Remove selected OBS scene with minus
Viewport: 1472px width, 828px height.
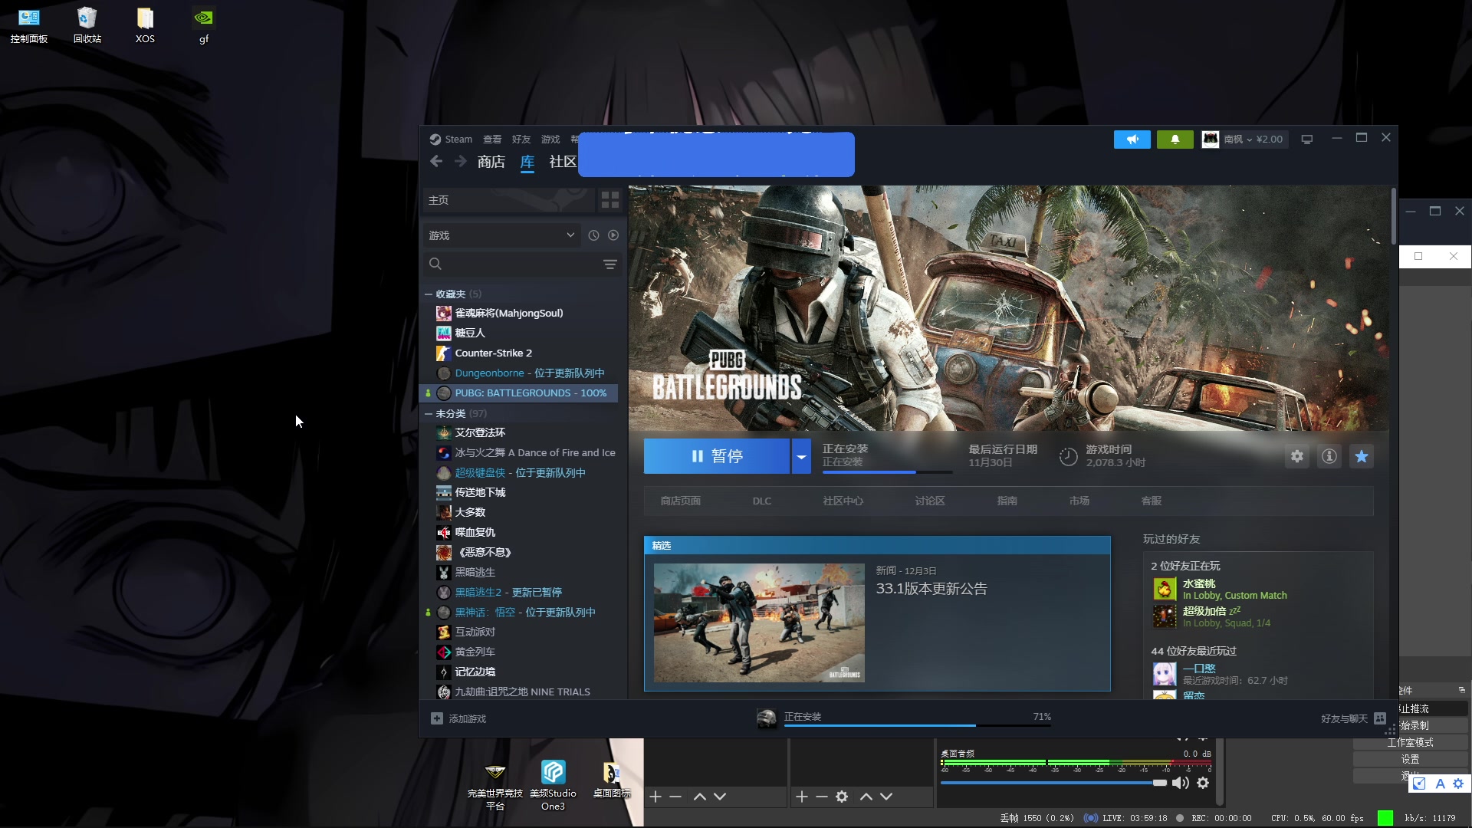click(675, 797)
